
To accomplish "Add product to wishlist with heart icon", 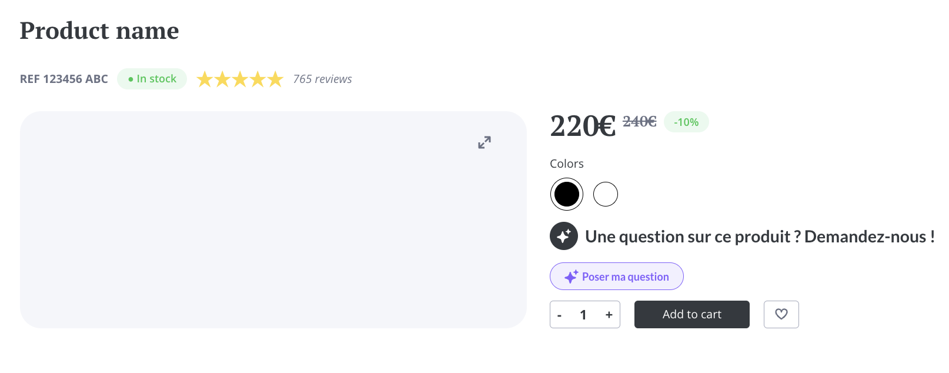I will pyautogui.click(x=781, y=314).
